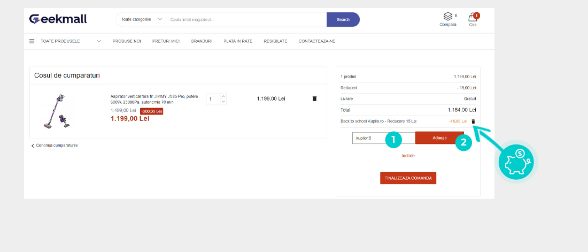Viewport: 588px width, 252px height.
Task: Click the Adauga coupon button
Action: click(x=439, y=138)
